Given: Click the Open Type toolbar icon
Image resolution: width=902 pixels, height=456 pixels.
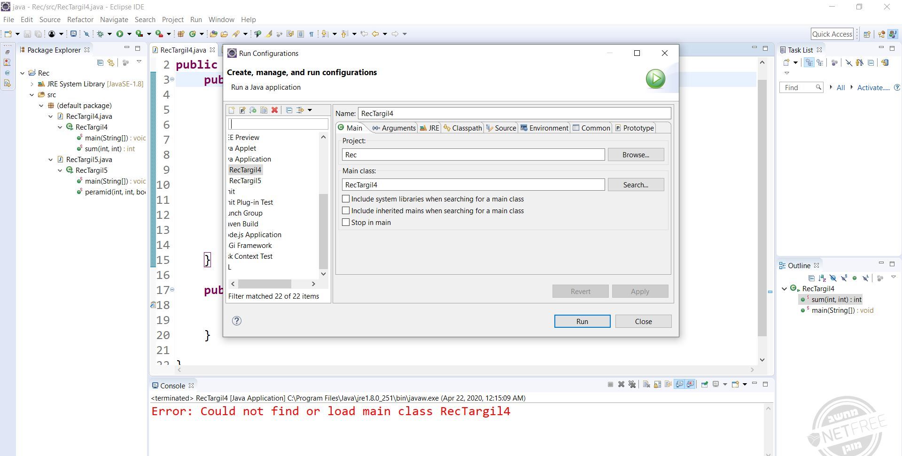Looking at the screenshot, I should coord(214,34).
